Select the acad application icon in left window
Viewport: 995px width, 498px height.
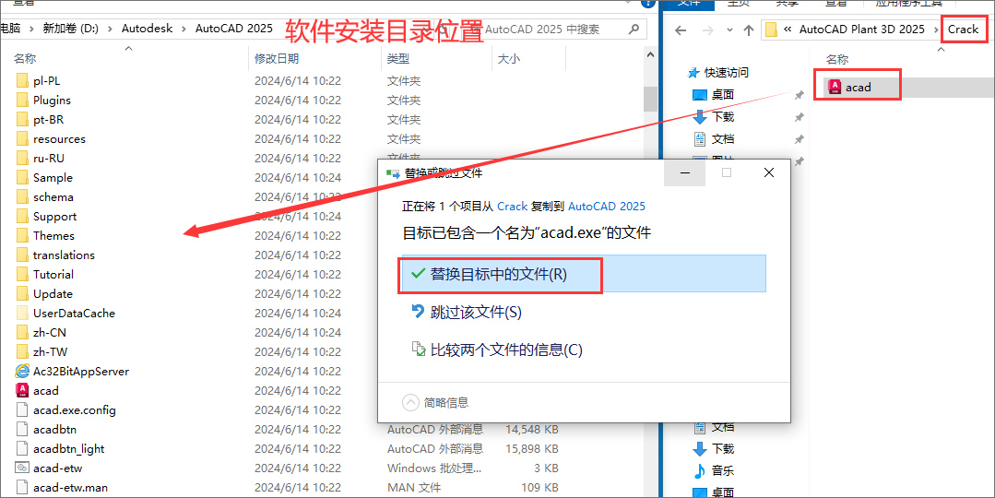click(22, 390)
